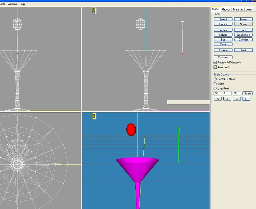Viewport: 256px width, 209px height.
Task: Activate the Rotate tool
Action: (223, 24)
